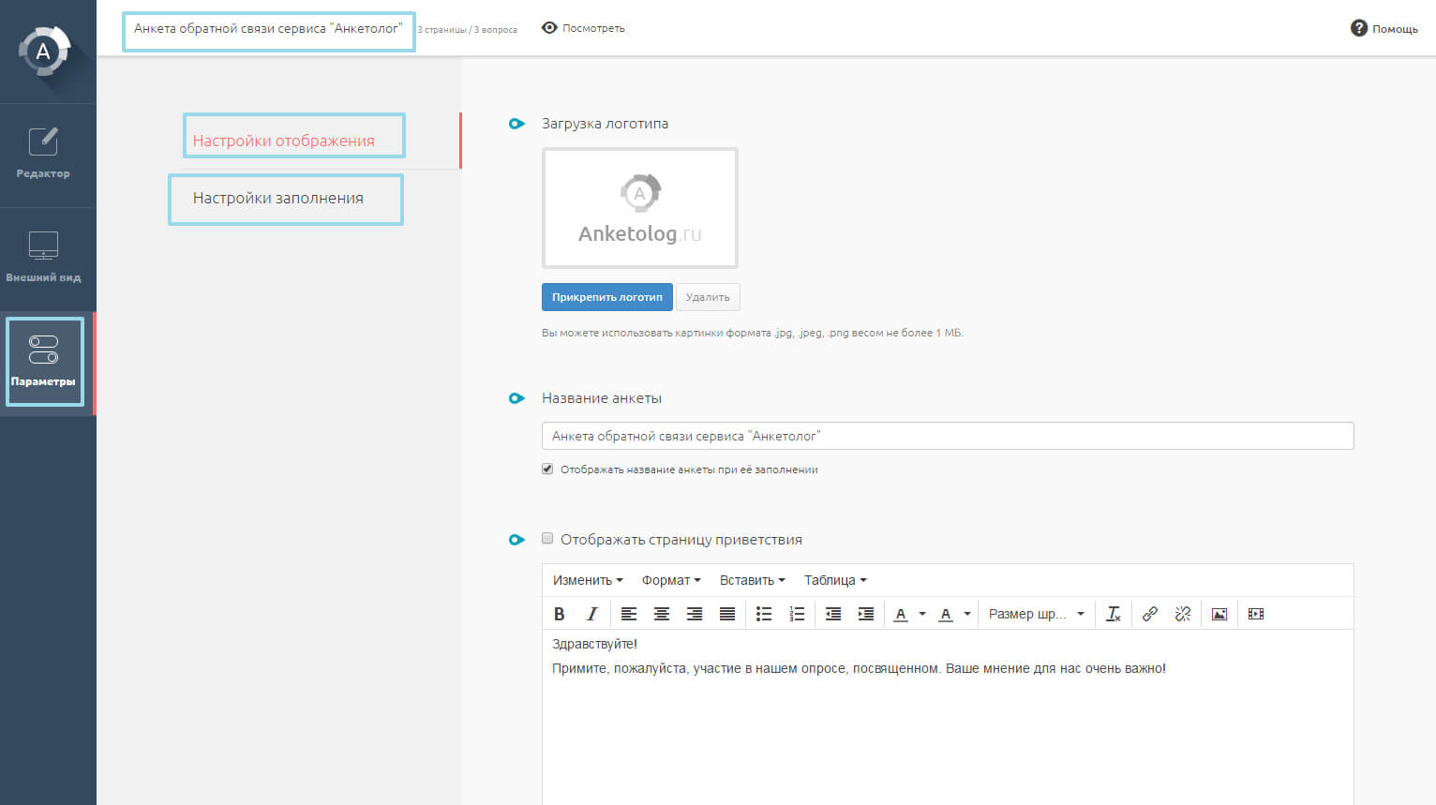Click the Помощь help icon
Viewport: 1436px width, 805px height.
point(1358,28)
